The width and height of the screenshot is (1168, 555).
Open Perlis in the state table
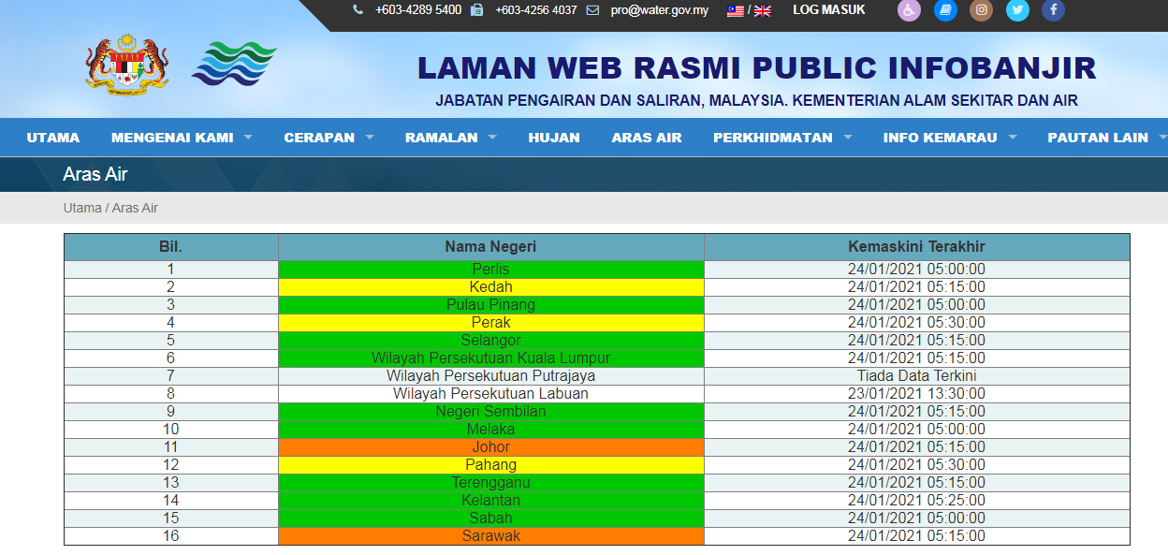click(491, 270)
